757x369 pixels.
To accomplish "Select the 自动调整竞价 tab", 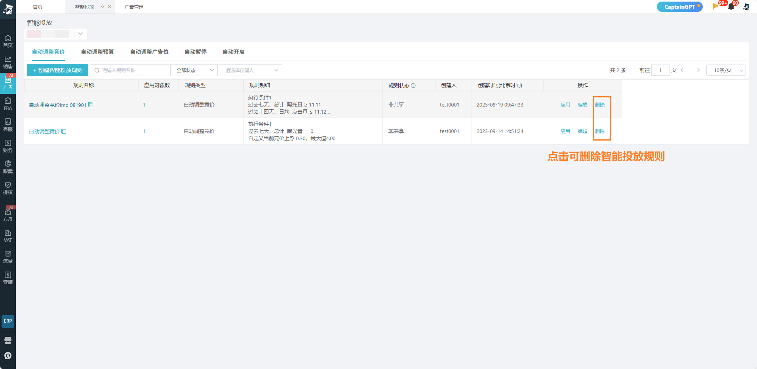I will coord(48,52).
